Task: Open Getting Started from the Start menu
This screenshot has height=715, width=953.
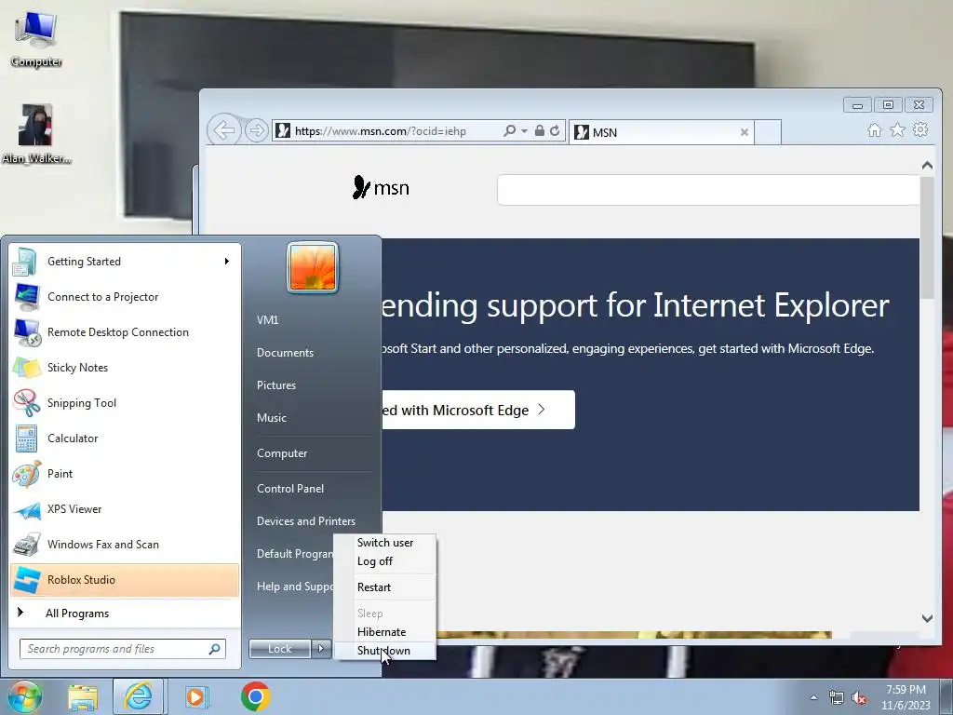Action: 125,262
